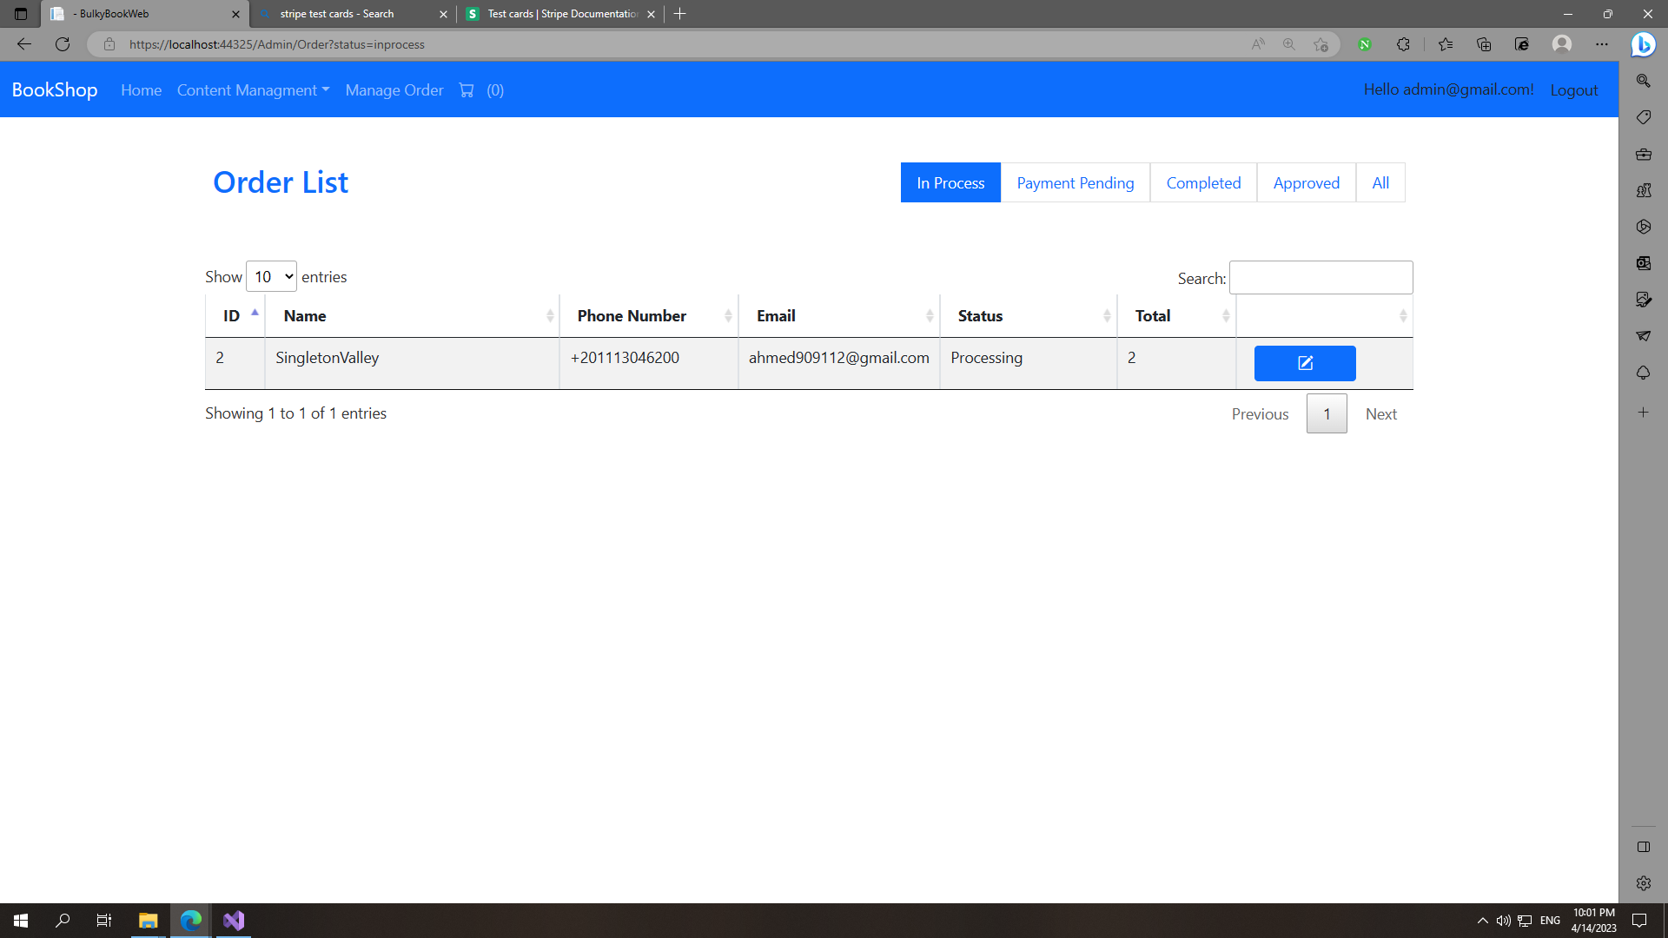The height and width of the screenshot is (938, 1668).
Task: Open the shopping cart in the navbar
Action: pos(467,89)
